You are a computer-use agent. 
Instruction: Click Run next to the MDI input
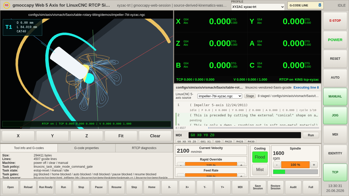[311, 135]
